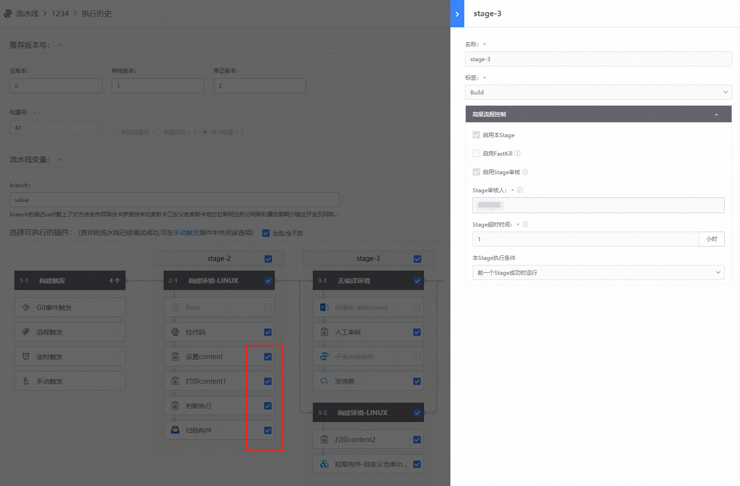Click the Stage审核人 input field
Screen dimensions: 740x486
point(598,205)
